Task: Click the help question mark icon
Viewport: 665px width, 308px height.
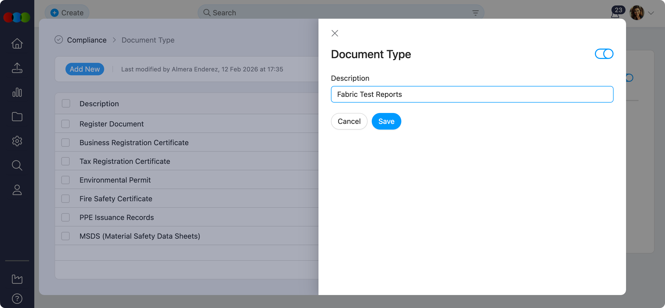Action: (x=17, y=298)
